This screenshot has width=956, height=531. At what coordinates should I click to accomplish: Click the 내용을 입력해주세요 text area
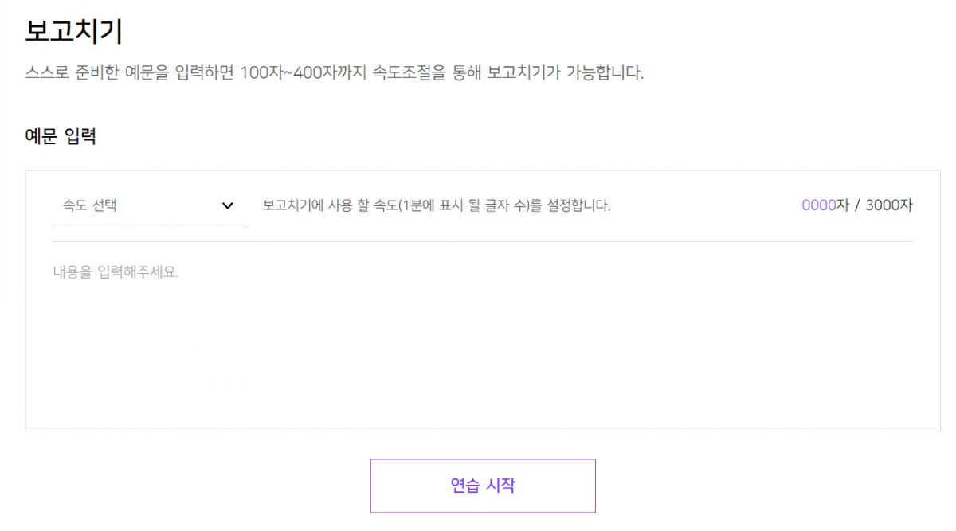(116, 272)
